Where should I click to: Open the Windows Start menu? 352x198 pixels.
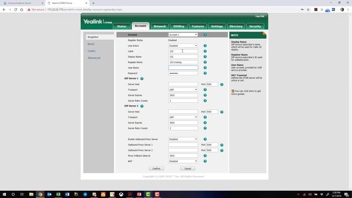pos(4,194)
